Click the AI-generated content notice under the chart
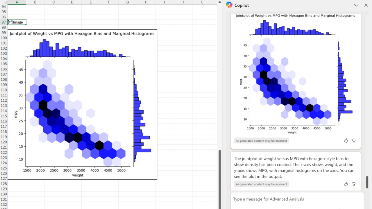 (x=262, y=141)
